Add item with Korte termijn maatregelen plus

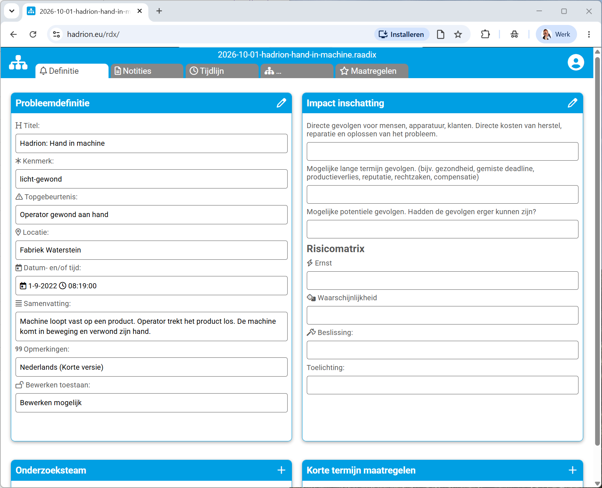coord(573,470)
